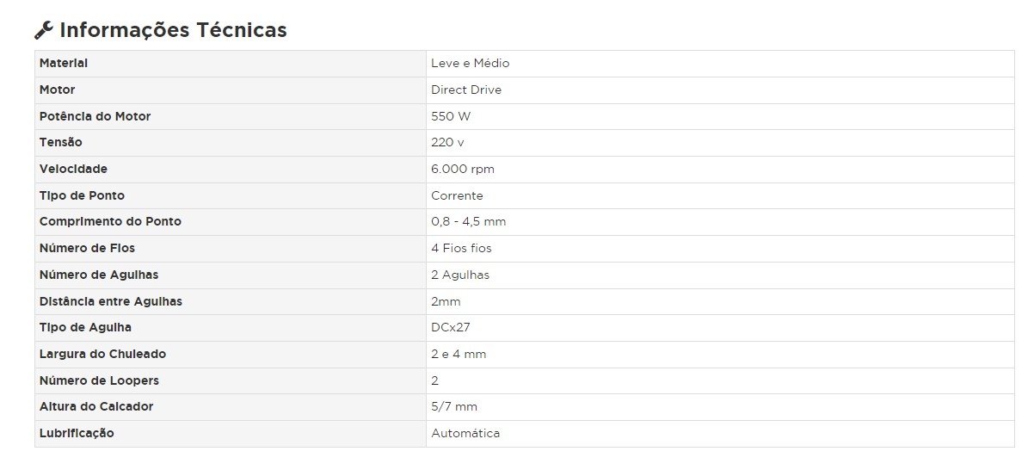The width and height of the screenshot is (1028, 476).
Task: Click the Informações Técnicas heading
Action: coord(173,30)
